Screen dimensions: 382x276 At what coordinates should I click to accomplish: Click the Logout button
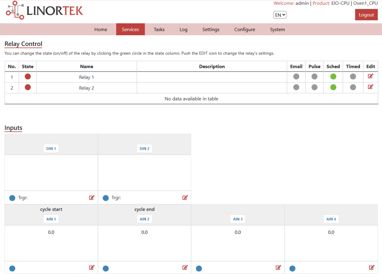click(x=366, y=15)
